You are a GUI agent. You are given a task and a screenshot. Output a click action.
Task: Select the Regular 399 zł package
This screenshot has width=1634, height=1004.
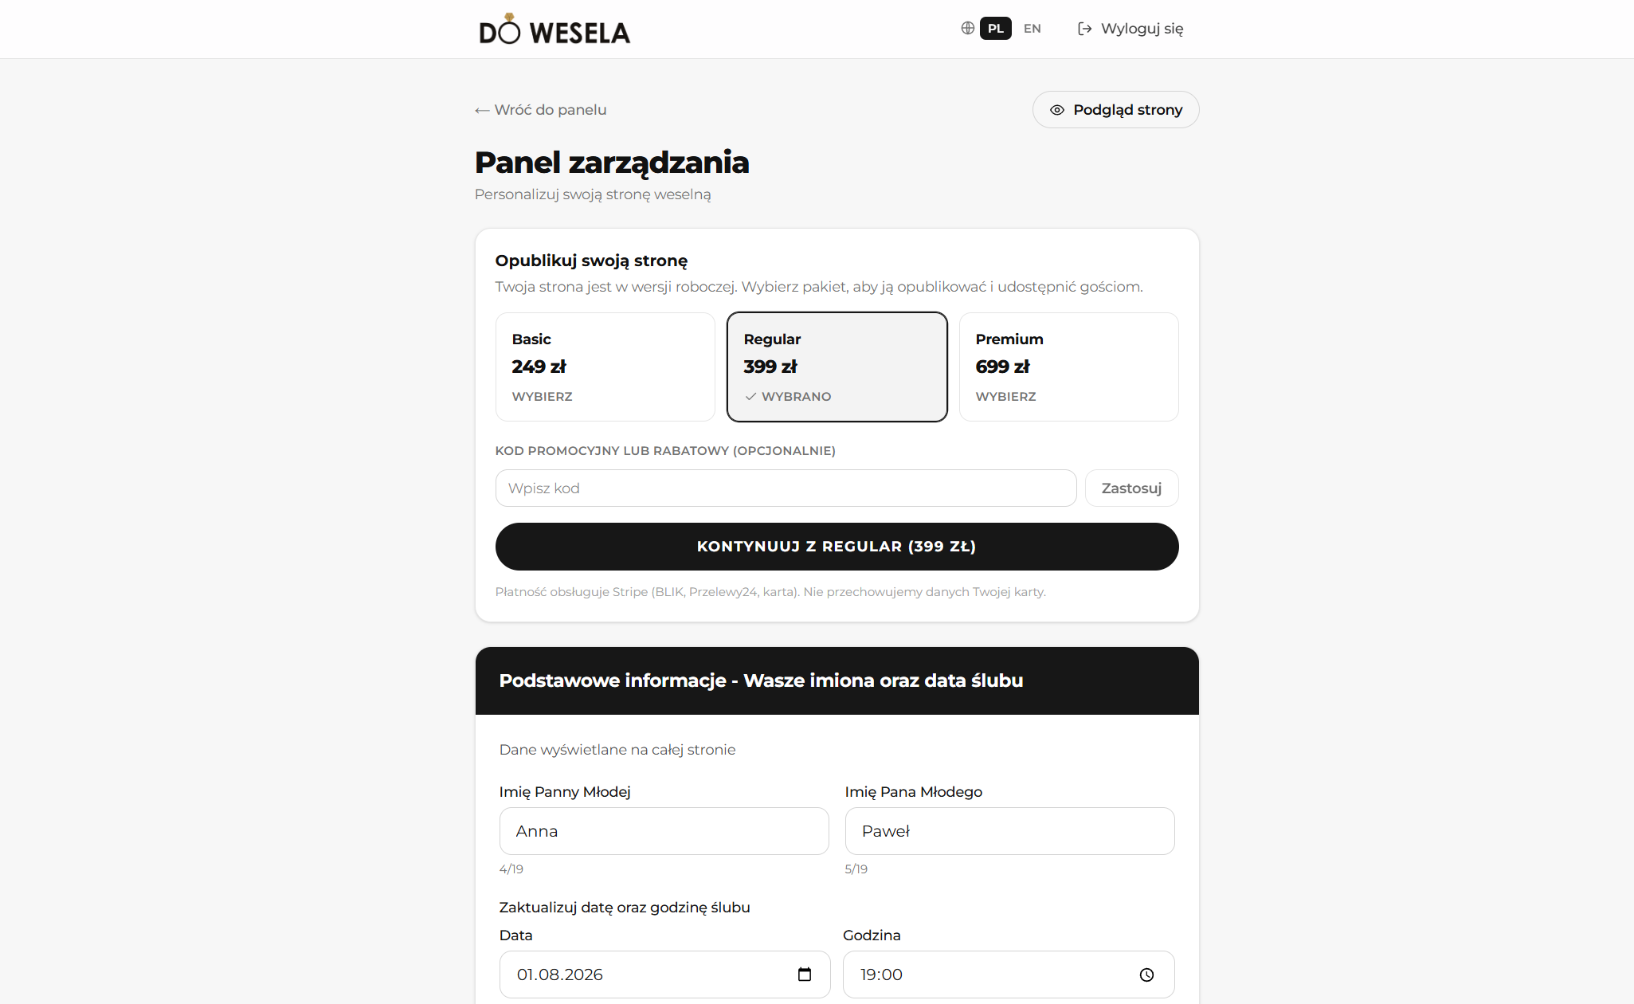[x=837, y=367]
